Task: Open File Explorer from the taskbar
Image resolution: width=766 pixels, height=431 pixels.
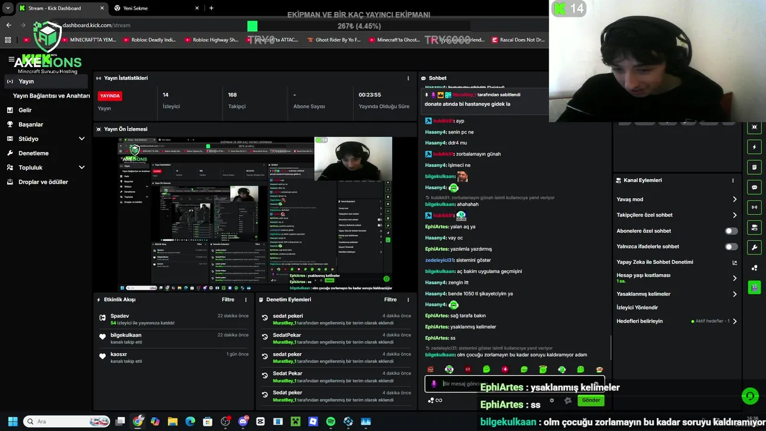Action: tap(172, 421)
